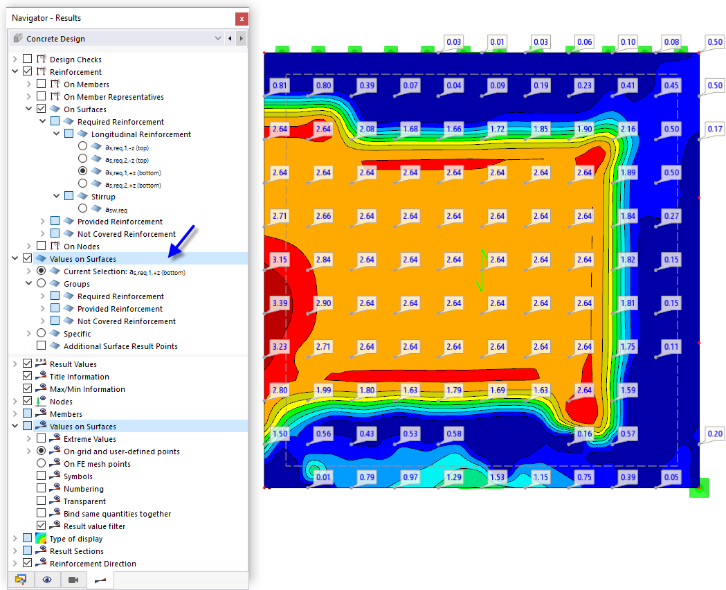Select the as,req,1,-z (top) radio button
Image resolution: width=726 pixels, height=590 pixels.
click(82, 147)
